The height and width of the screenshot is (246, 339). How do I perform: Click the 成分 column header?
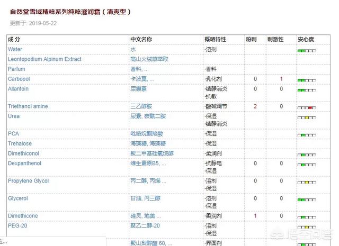point(14,40)
